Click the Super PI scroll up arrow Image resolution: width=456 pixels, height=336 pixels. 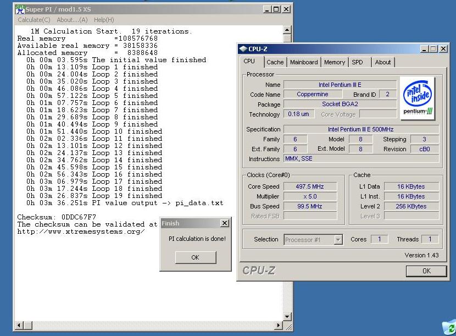287,30
